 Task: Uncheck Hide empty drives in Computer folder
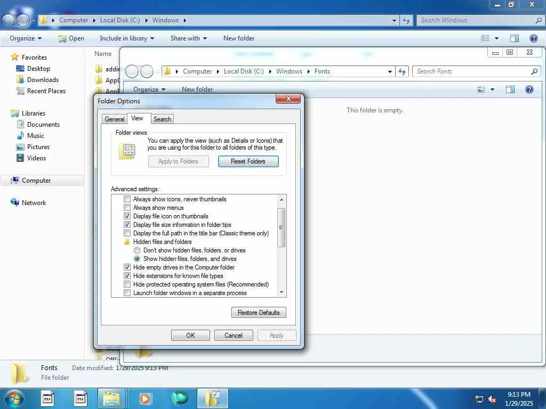coord(127,267)
